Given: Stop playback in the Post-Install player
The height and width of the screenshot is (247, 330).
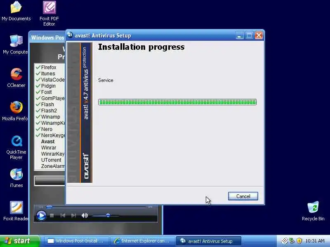Looking at the screenshot, I should (52, 215).
